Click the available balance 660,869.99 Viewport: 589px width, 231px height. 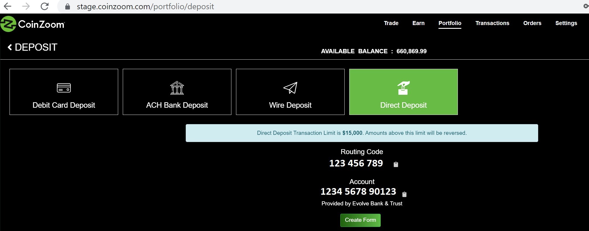(x=411, y=51)
